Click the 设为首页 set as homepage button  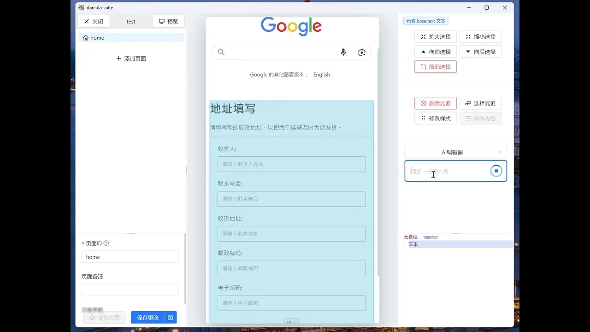point(105,318)
